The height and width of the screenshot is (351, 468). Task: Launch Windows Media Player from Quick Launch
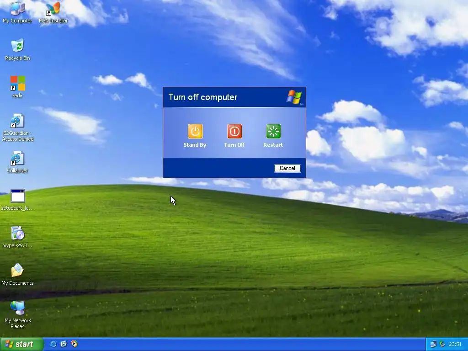(x=74, y=344)
